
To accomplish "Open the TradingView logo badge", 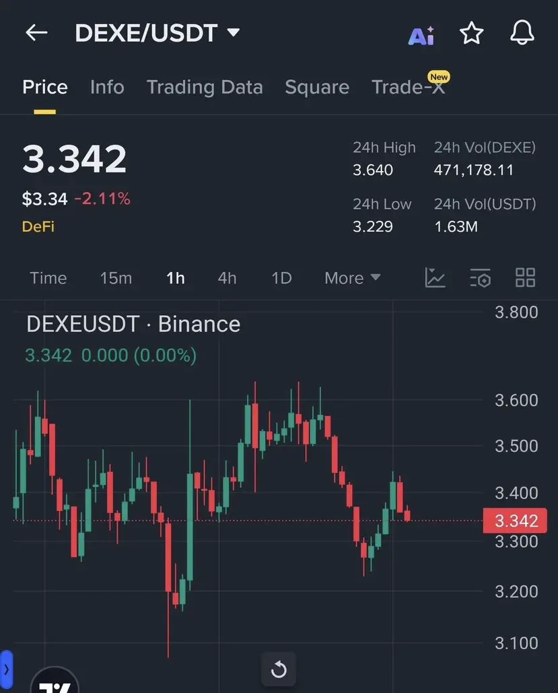I will click(55, 681).
